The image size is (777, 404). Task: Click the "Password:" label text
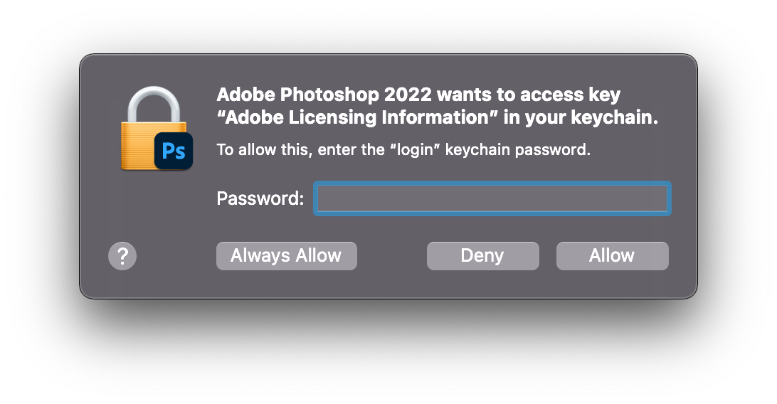click(260, 198)
